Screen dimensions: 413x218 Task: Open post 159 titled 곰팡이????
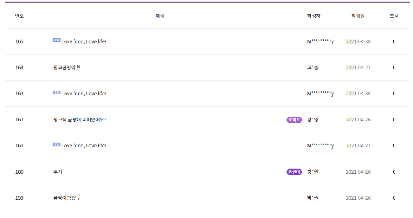click(x=65, y=198)
